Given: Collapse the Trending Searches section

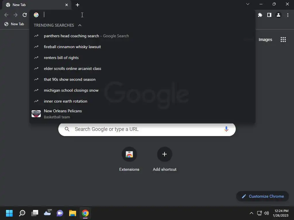Looking at the screenshot, I should 80,25.
